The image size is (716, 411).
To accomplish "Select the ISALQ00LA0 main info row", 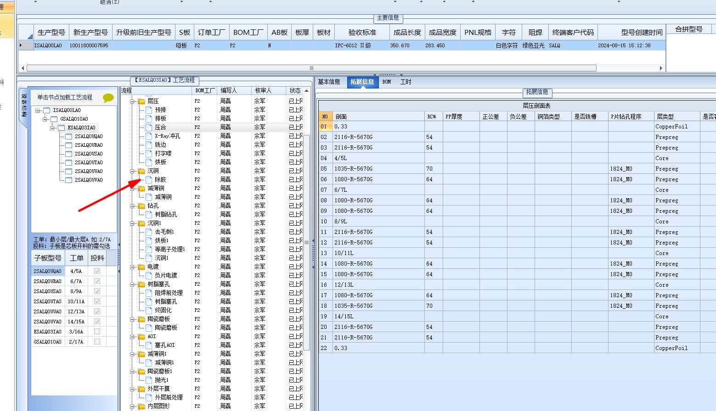I will [x=342, y=46].
